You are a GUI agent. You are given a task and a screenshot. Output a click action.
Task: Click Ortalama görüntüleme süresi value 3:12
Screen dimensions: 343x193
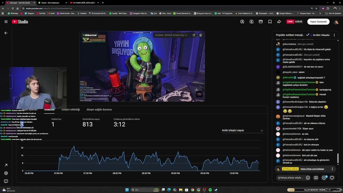click(x=120, y=124)
